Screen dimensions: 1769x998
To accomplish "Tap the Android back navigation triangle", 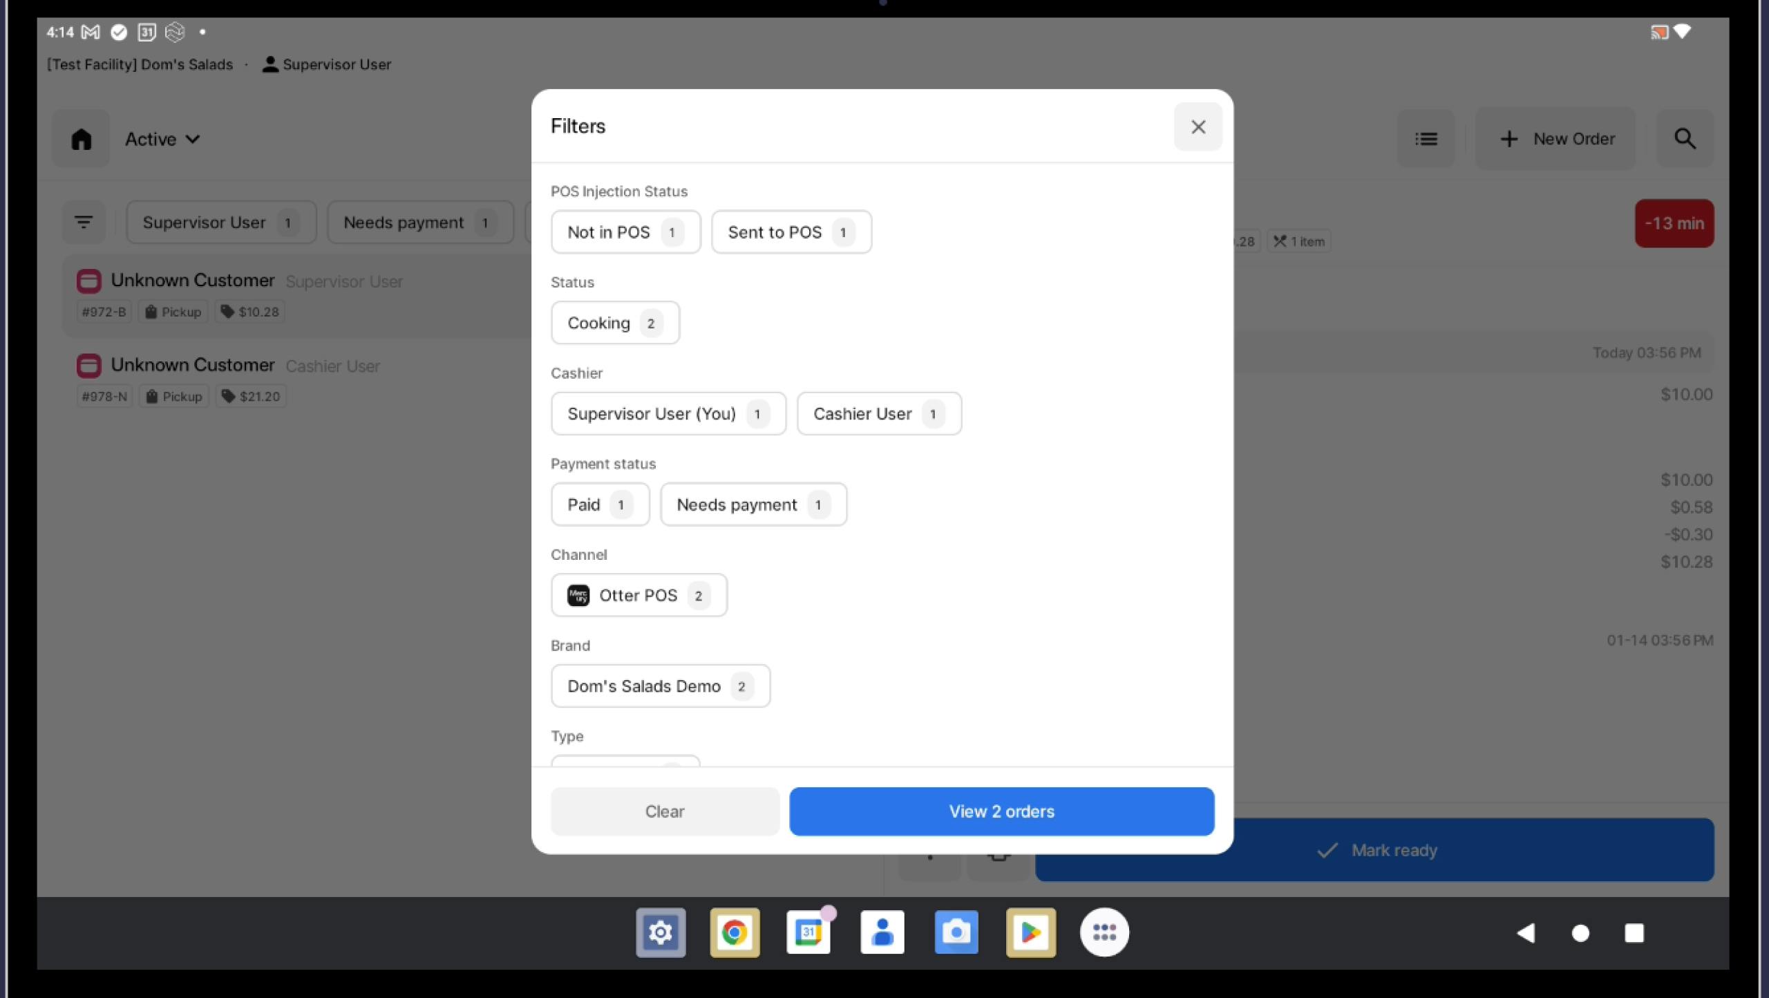I will [1526, 933].
